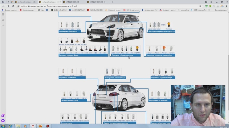
Task: Open the Повторитель стоп-сигнала category
Action: (x=115, y=78)
